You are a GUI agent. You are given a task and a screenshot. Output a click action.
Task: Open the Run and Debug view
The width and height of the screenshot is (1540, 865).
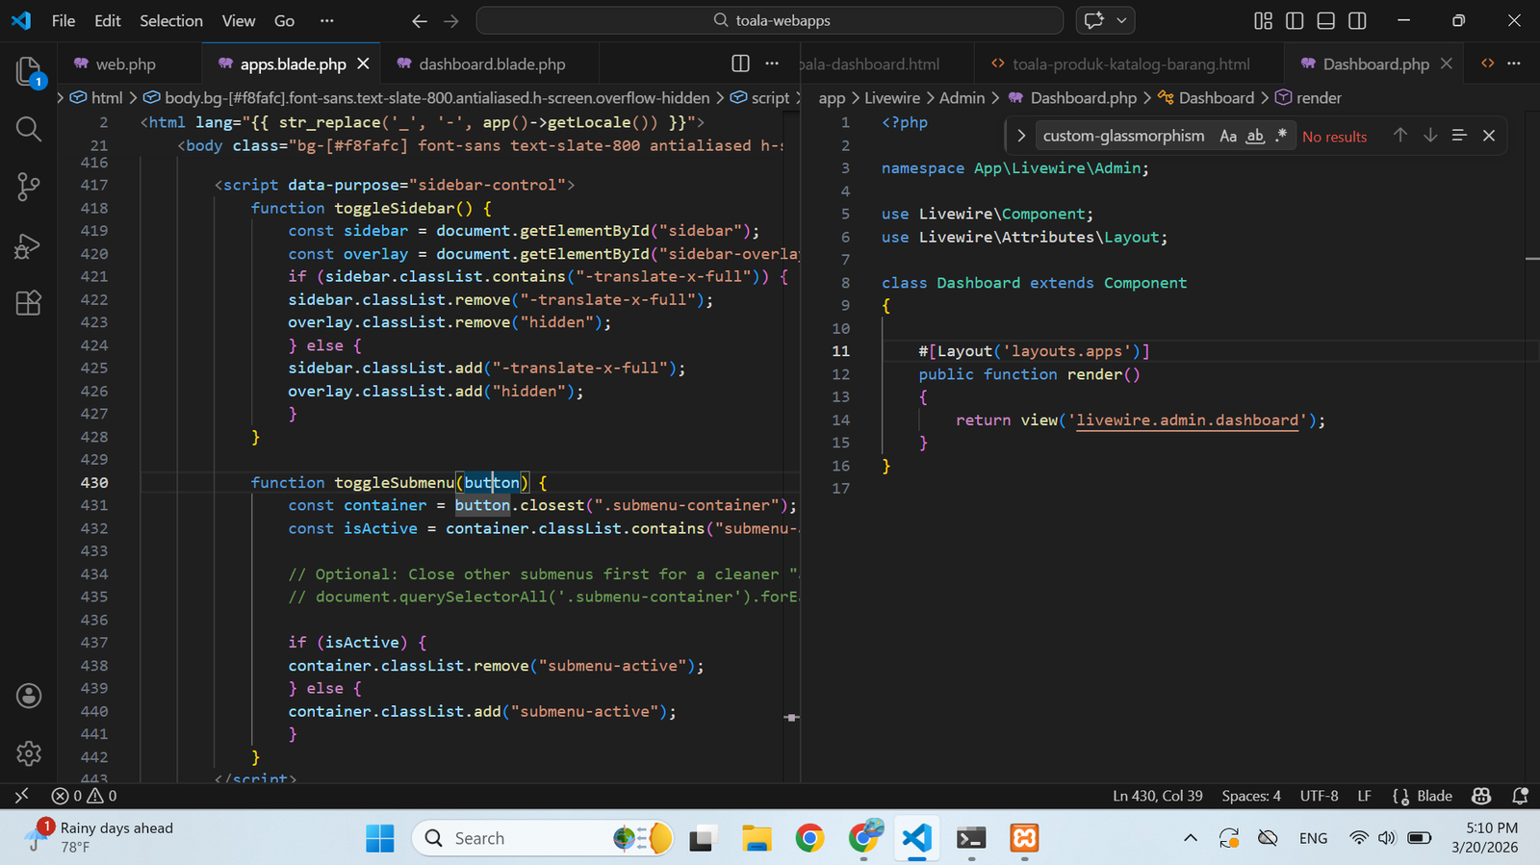coord(28,246)
